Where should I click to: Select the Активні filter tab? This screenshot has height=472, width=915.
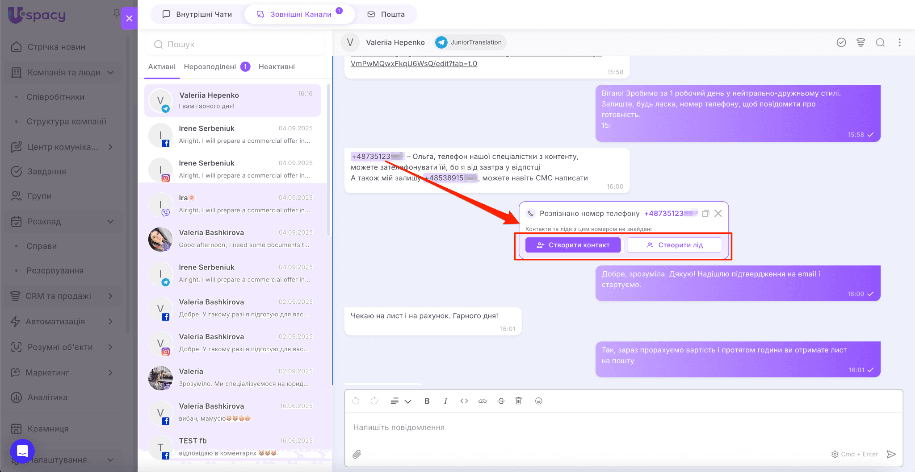tap(162, 66)
